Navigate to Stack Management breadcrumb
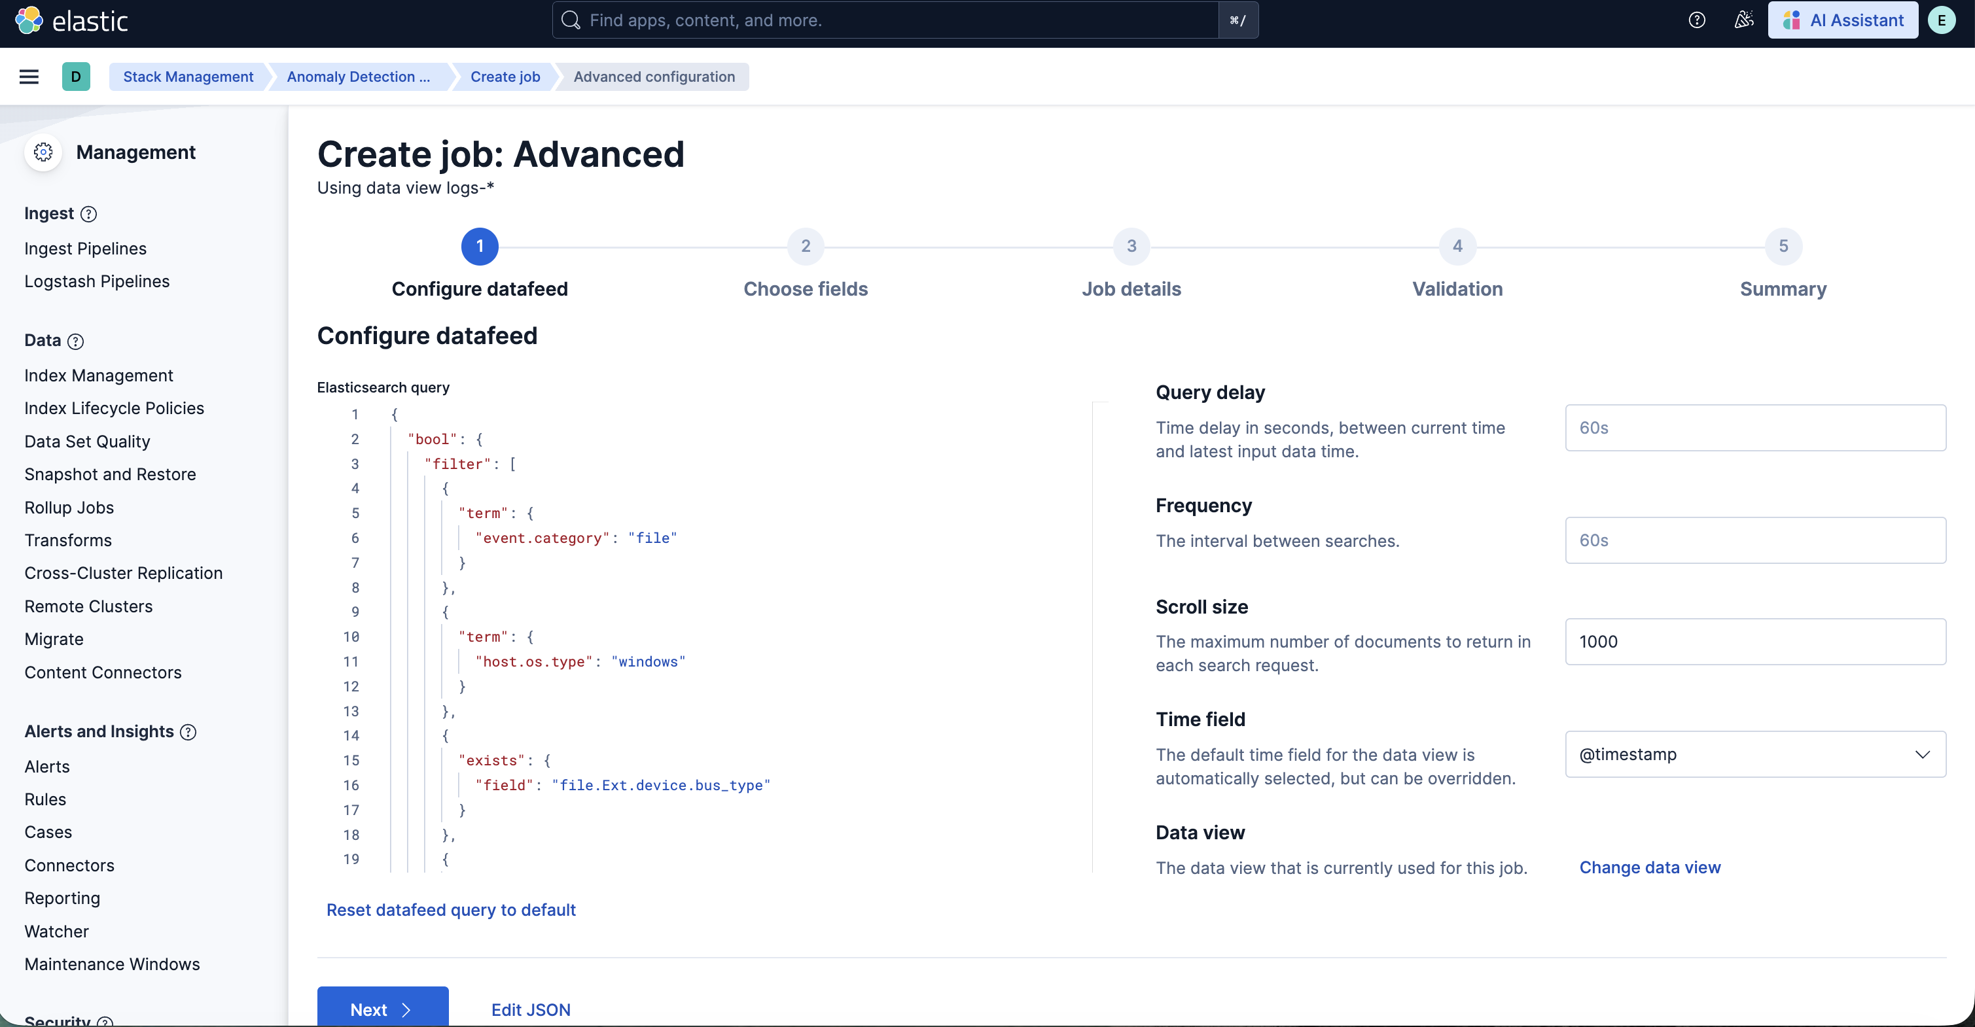Image resolution: width=1975 pixels, height=1027 pixels. coord(188,77)
